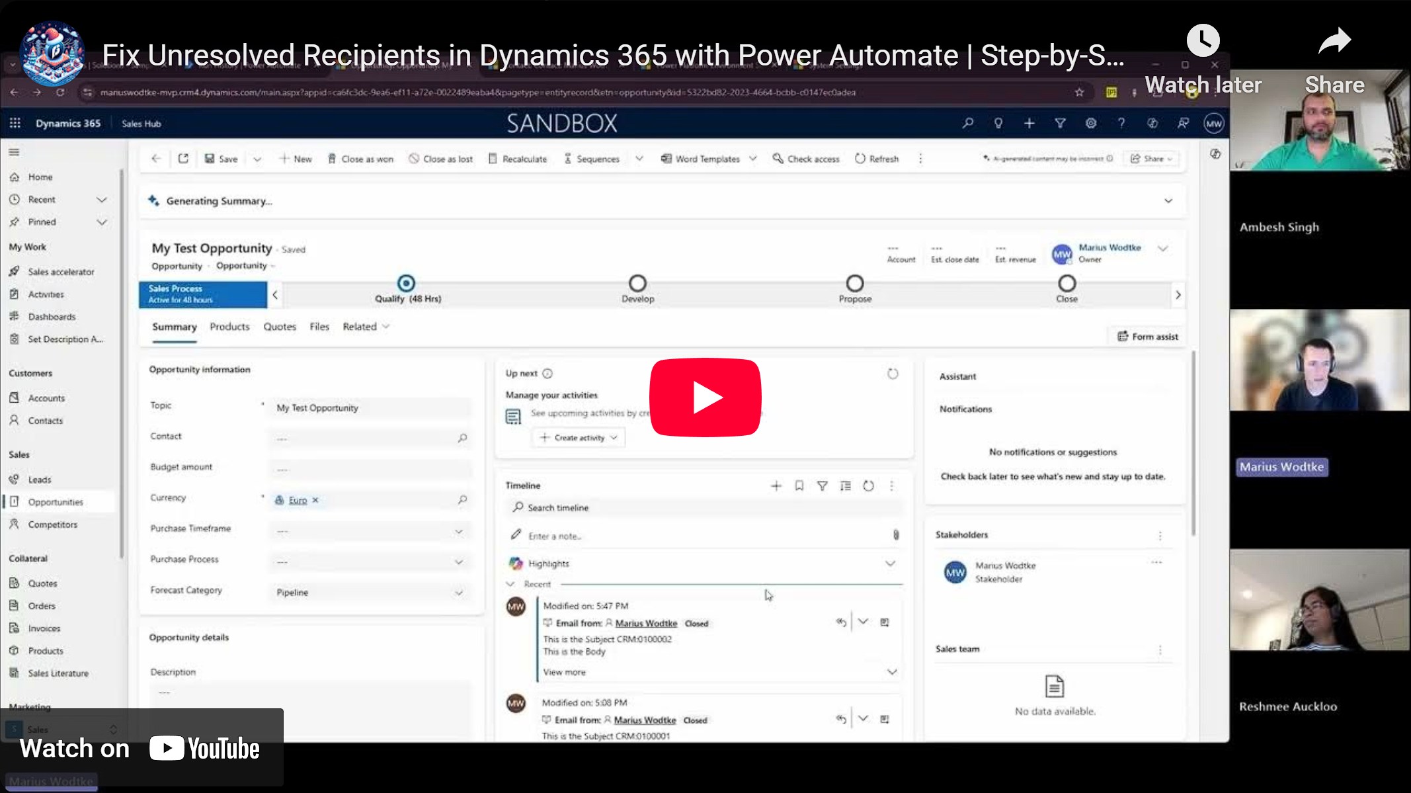Screen dimensions: 1411x793
Task: Select the Propose stage circle
Action: pos(855,284)
